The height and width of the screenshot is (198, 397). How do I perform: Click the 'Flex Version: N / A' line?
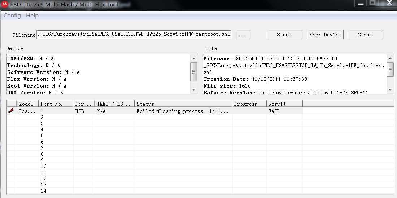click(37, 79)
